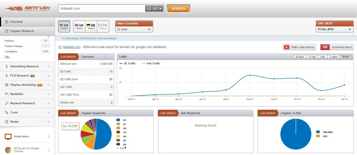Select the US Google database button
Viewport: 357px width, 155px height.
click(x=64, y=26)
